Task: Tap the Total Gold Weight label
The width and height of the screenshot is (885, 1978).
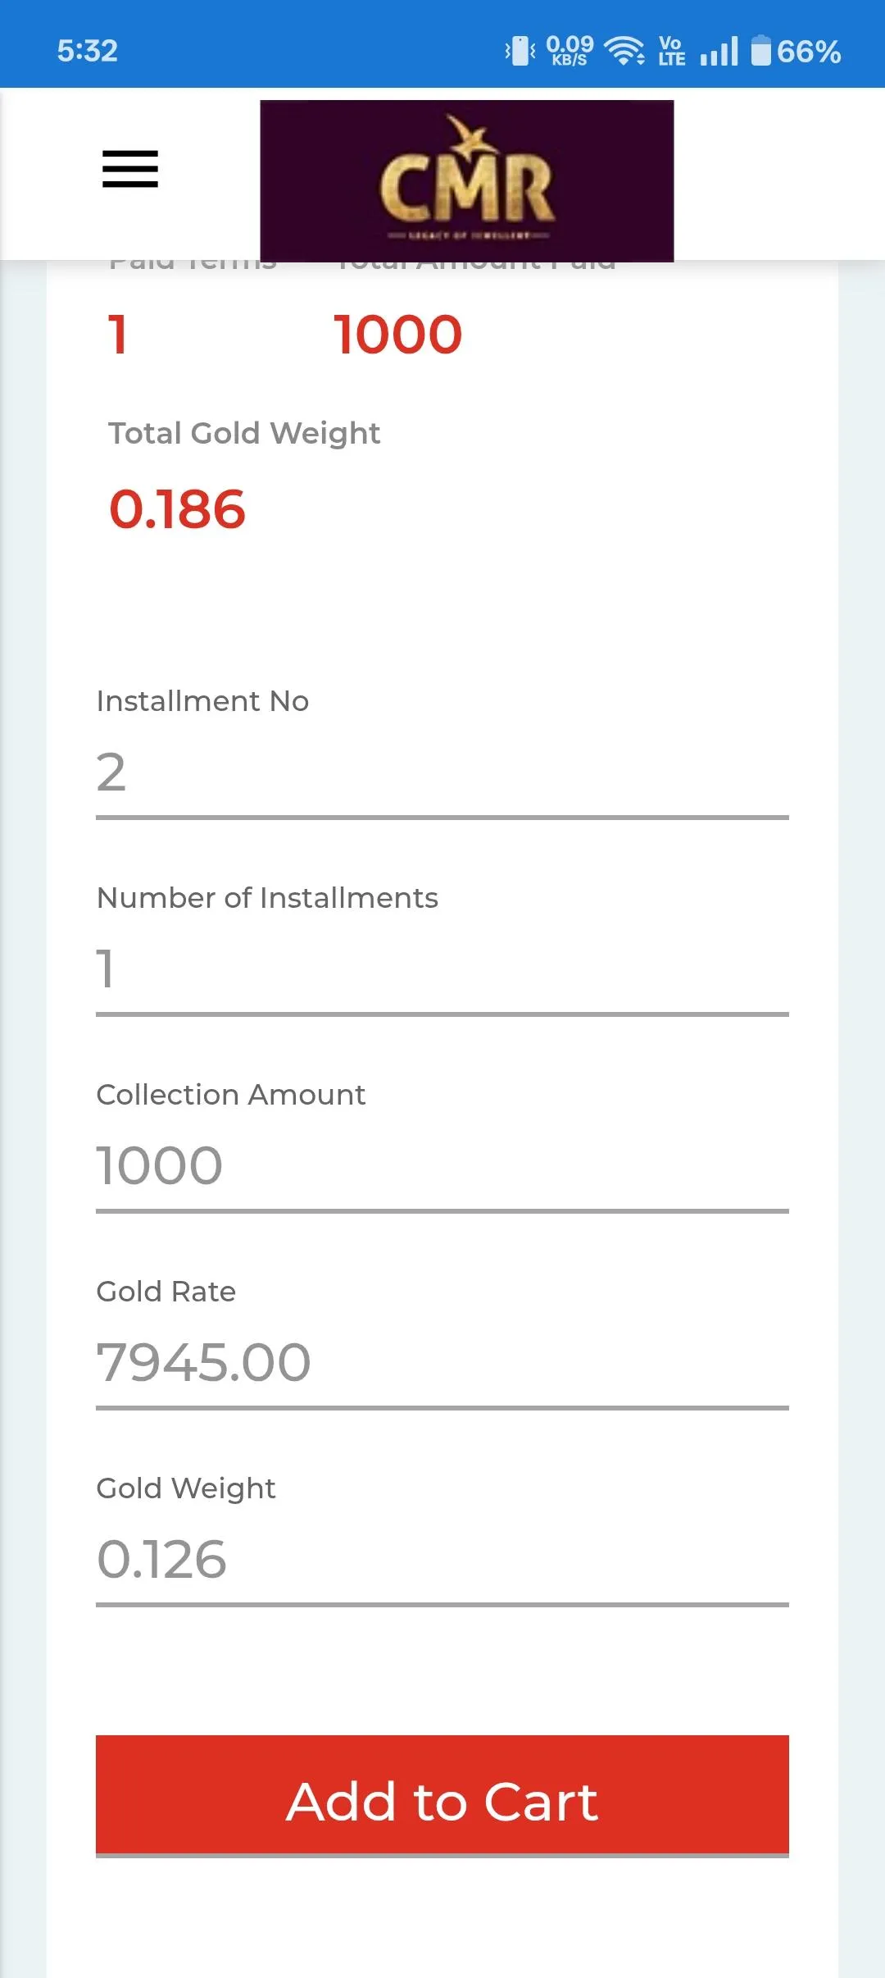Action: pyautogui.click(x=244, y=433)
